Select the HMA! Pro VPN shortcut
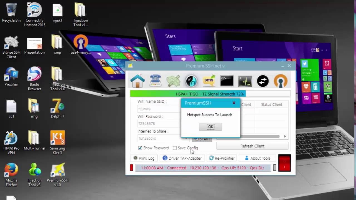The height and width of the screenshot is (200, 356). [x=11, y=142]
